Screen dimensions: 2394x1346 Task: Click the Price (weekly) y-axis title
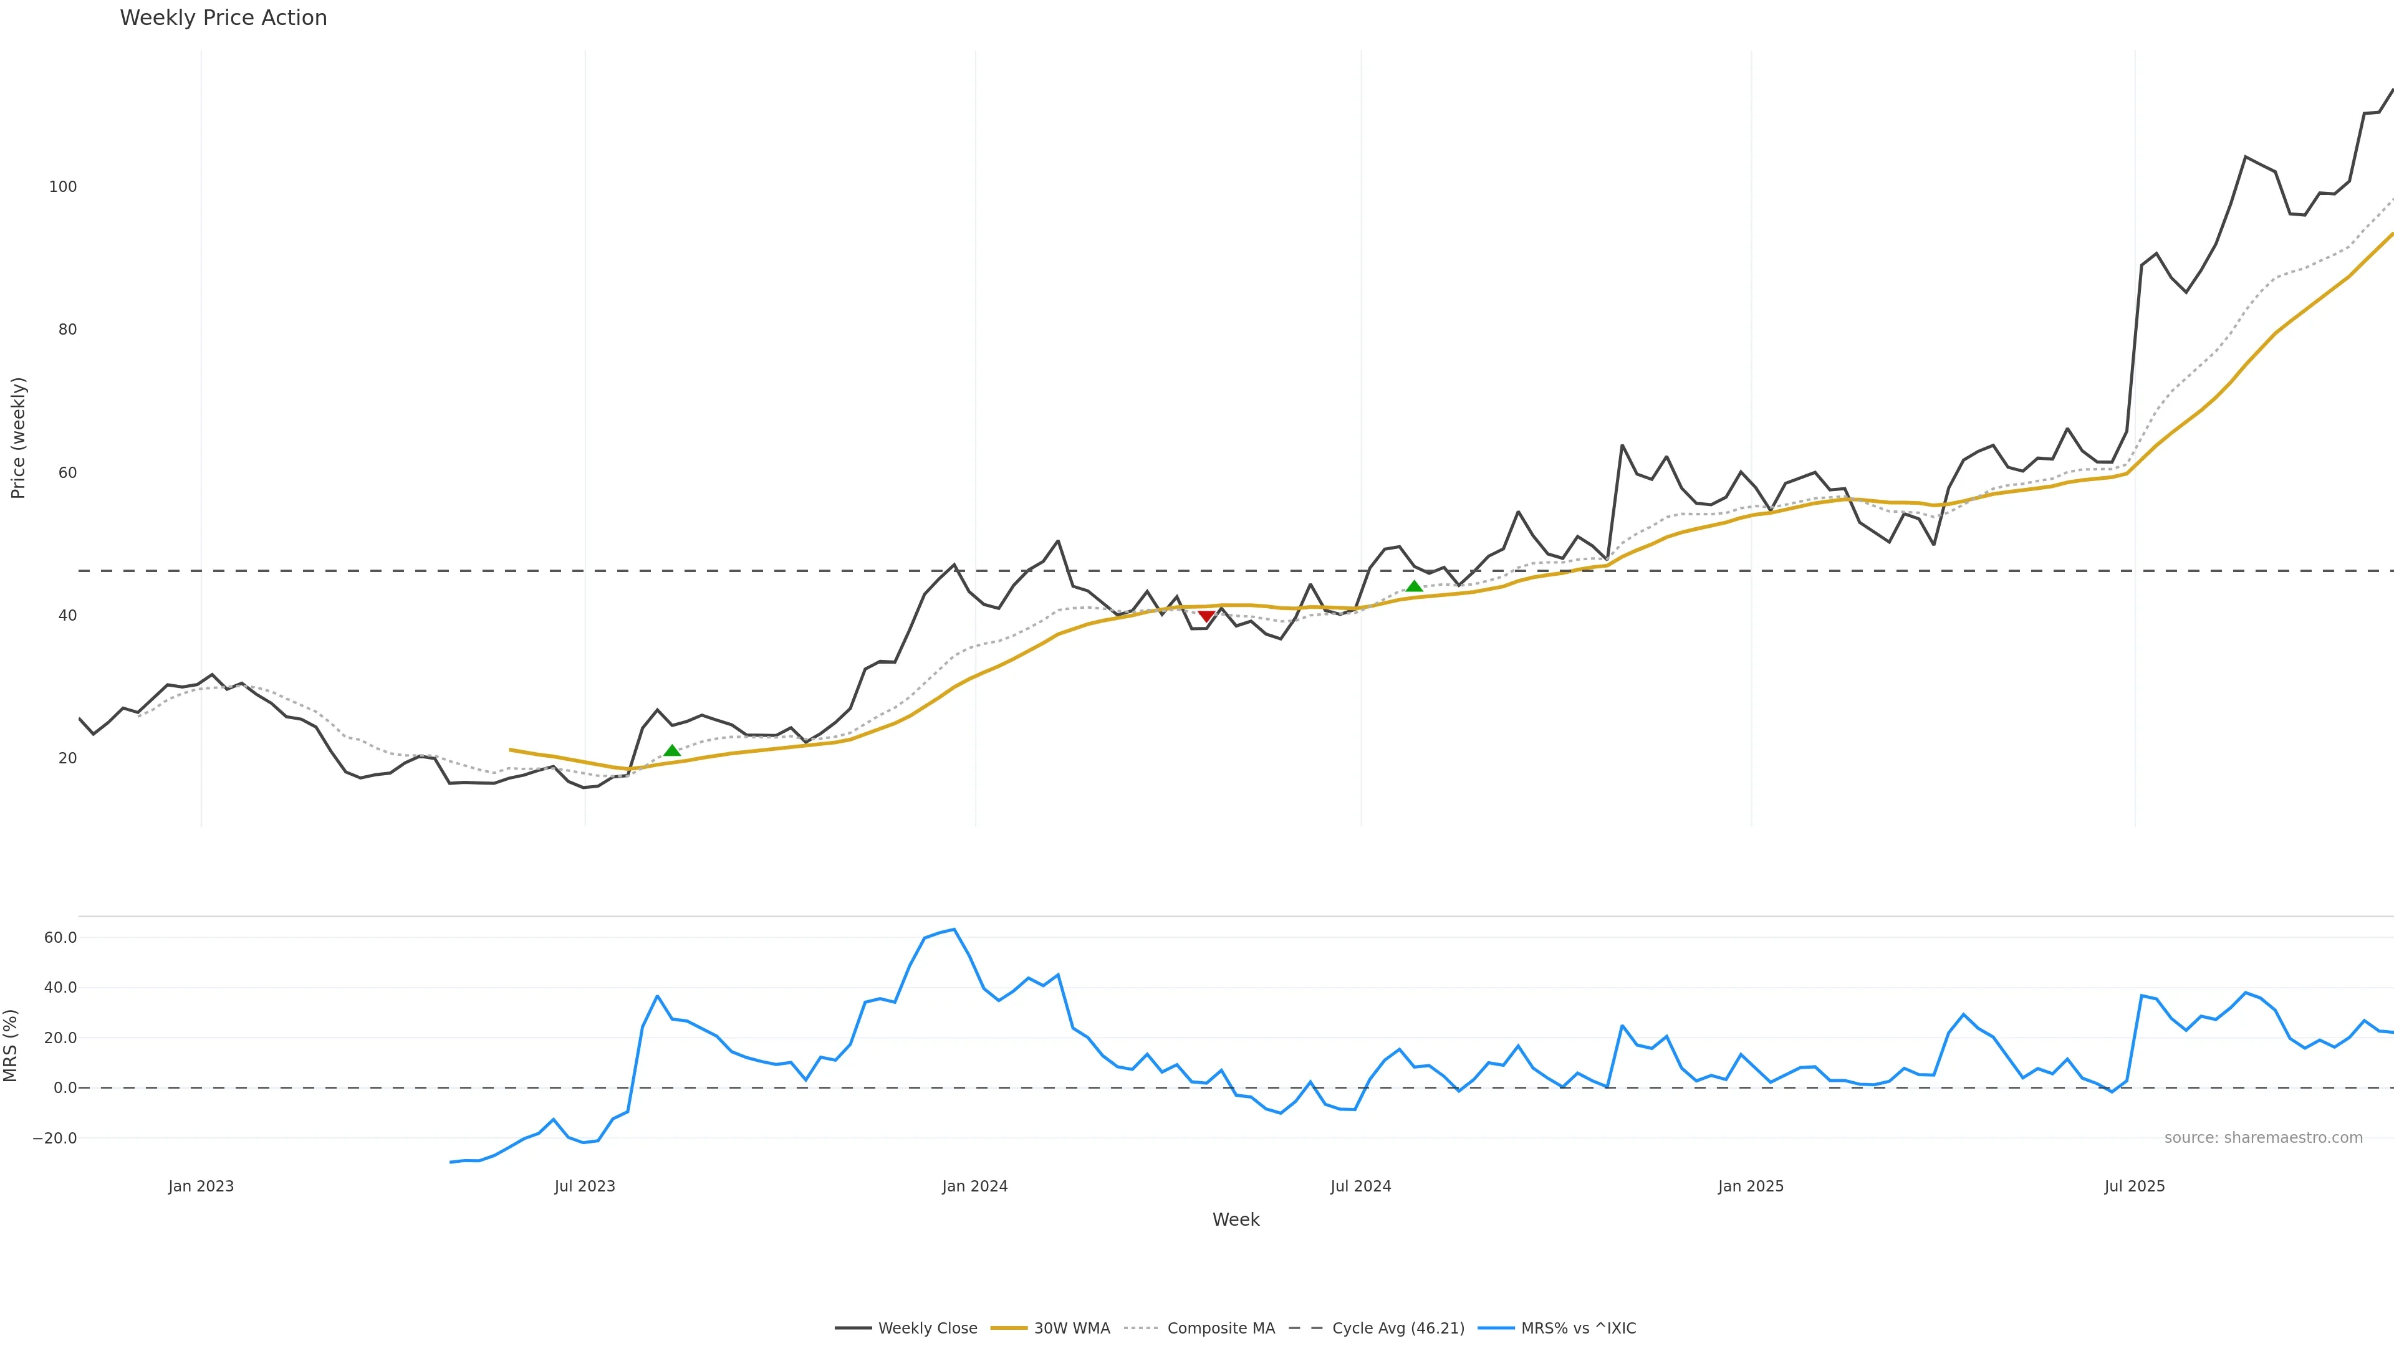point(17,437)
